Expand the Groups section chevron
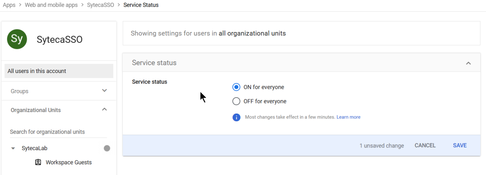This screenshot has height=175, width=486. [105, 91]
